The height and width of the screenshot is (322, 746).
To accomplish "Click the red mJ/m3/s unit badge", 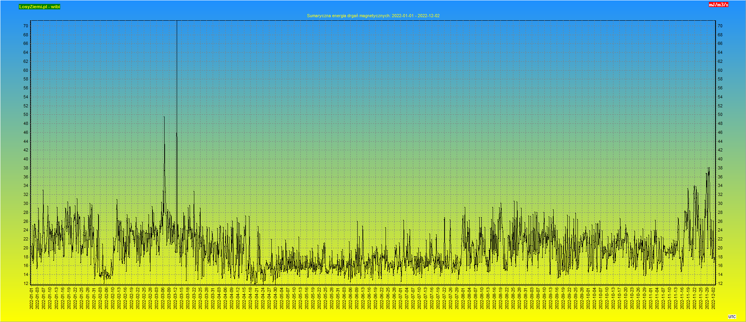I will (719, 5).
